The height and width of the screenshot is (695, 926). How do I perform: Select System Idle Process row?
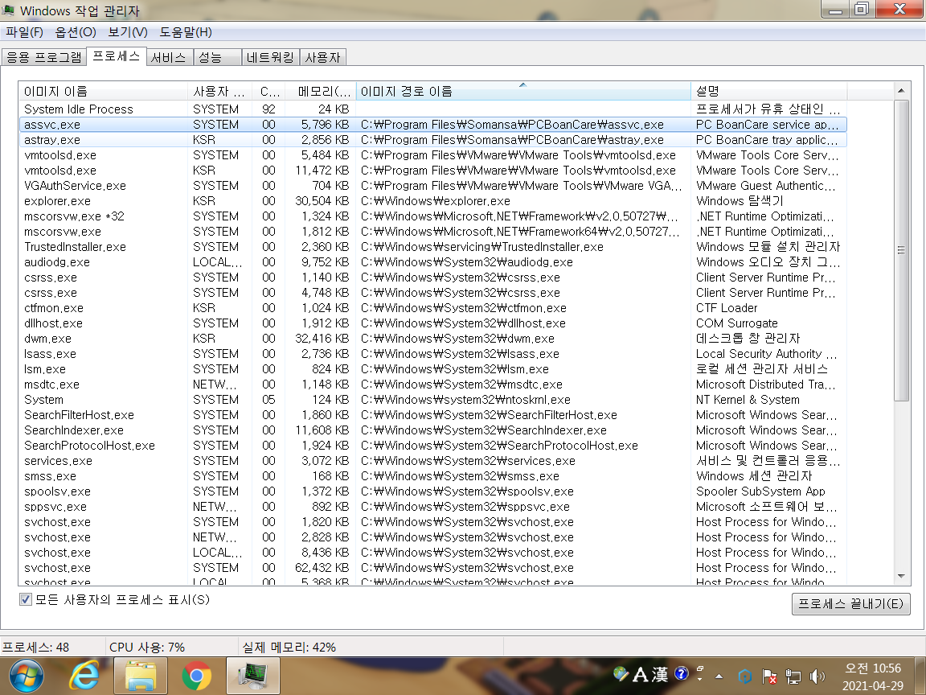433,109
